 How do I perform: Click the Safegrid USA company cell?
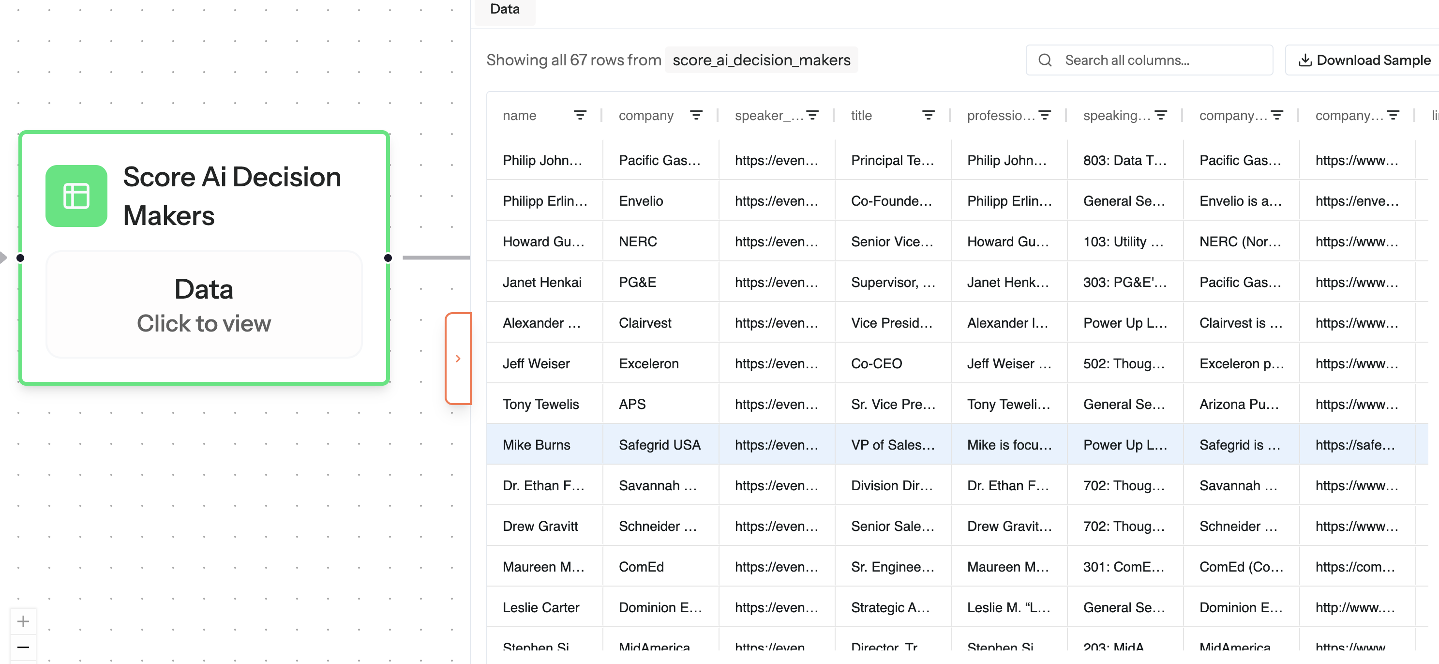(x=661, y=445)
